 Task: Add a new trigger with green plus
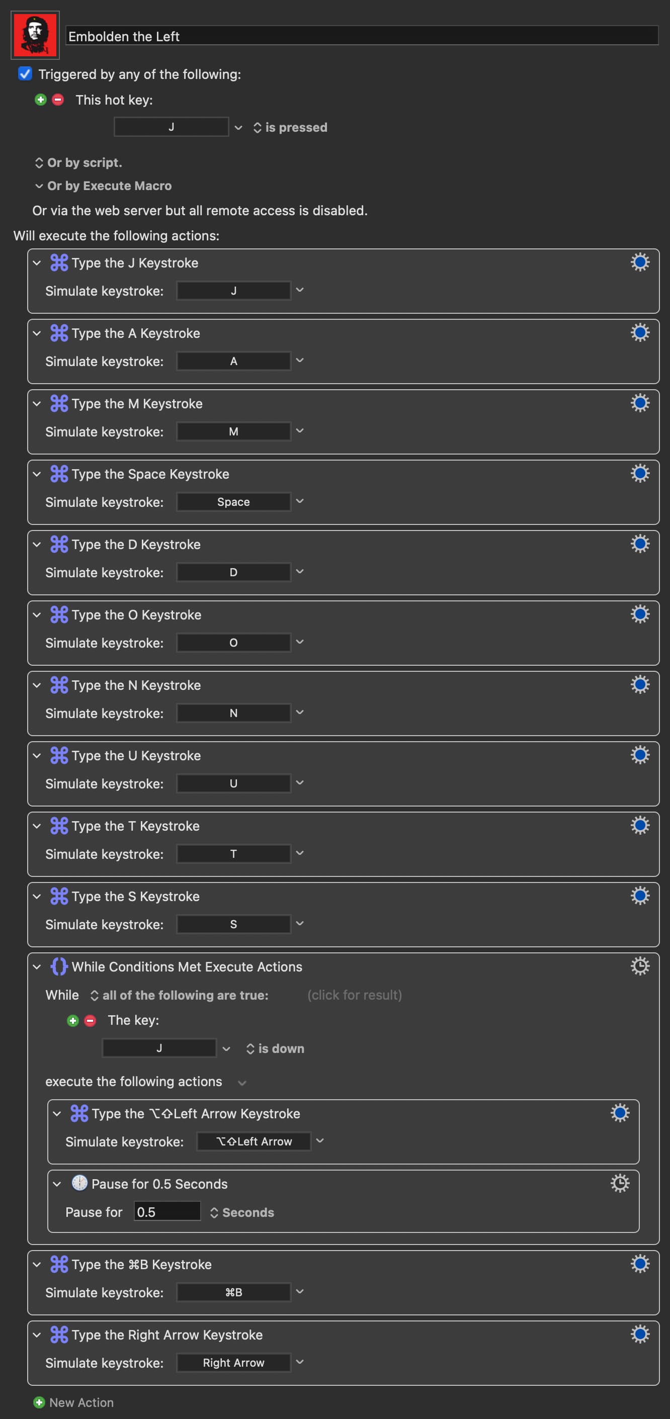point(40,100)
